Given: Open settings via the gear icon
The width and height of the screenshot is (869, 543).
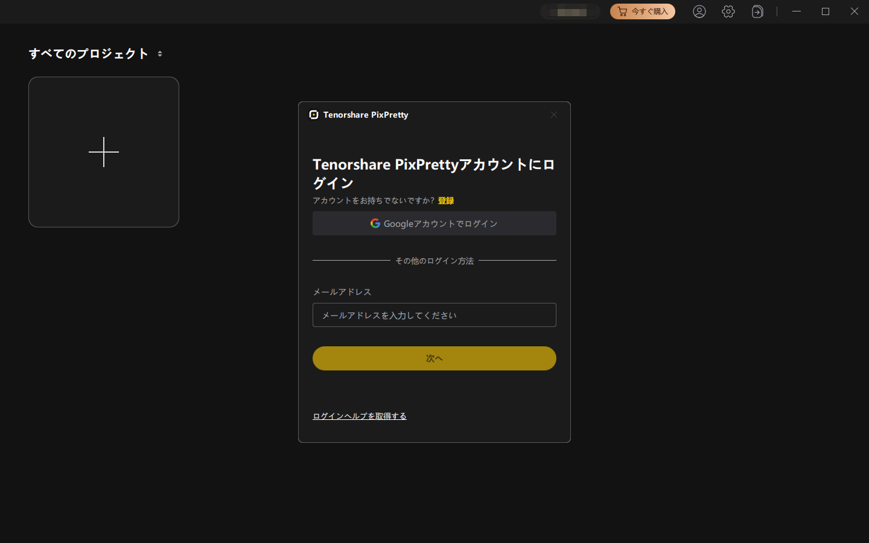Looking at the screenshot, I should (728, 11).
